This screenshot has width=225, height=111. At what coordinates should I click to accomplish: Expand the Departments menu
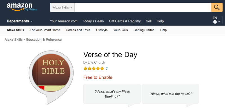pos(19,21)
